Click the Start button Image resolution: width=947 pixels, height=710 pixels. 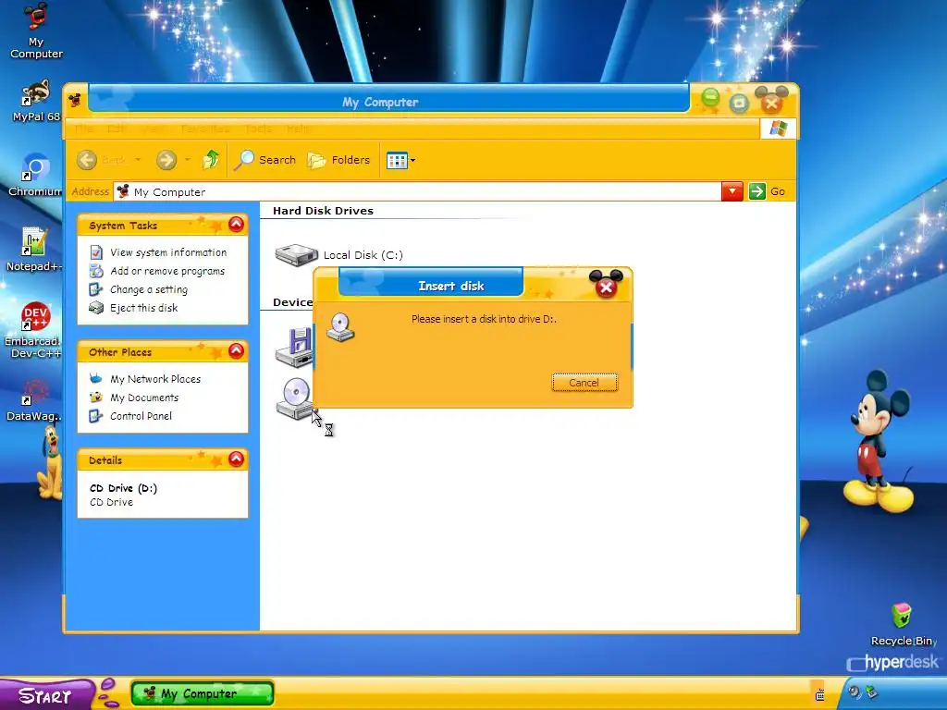pos(46,694)
